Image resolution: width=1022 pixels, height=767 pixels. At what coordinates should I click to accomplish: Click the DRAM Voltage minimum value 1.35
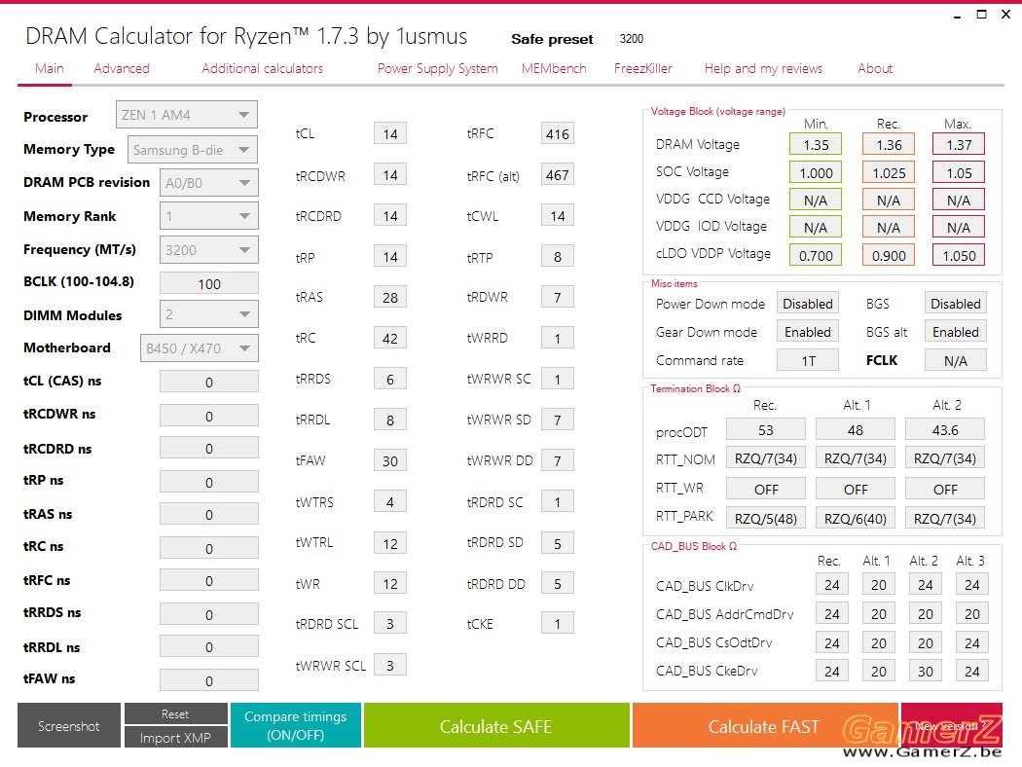click(816, 145)
